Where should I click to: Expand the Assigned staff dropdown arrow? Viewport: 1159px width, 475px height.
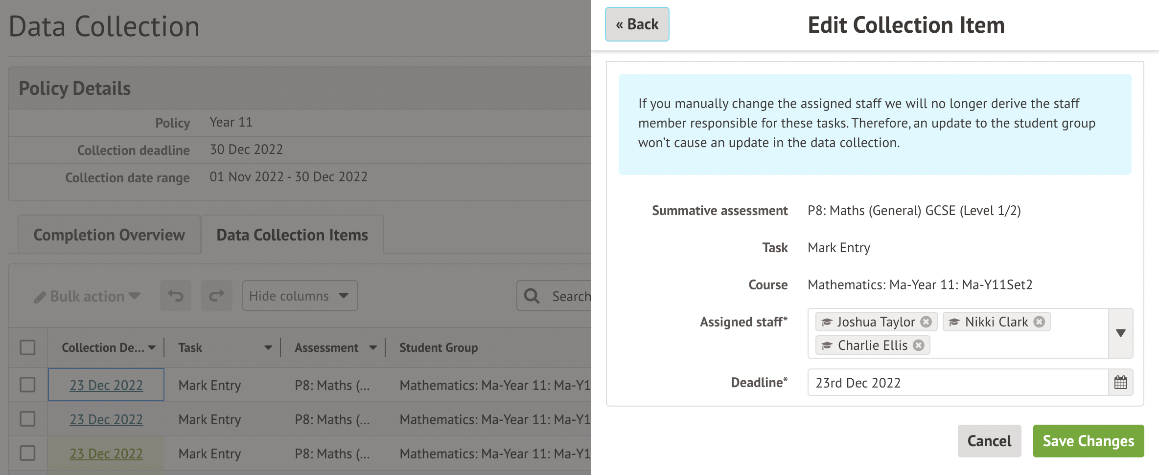[1120, 333]
